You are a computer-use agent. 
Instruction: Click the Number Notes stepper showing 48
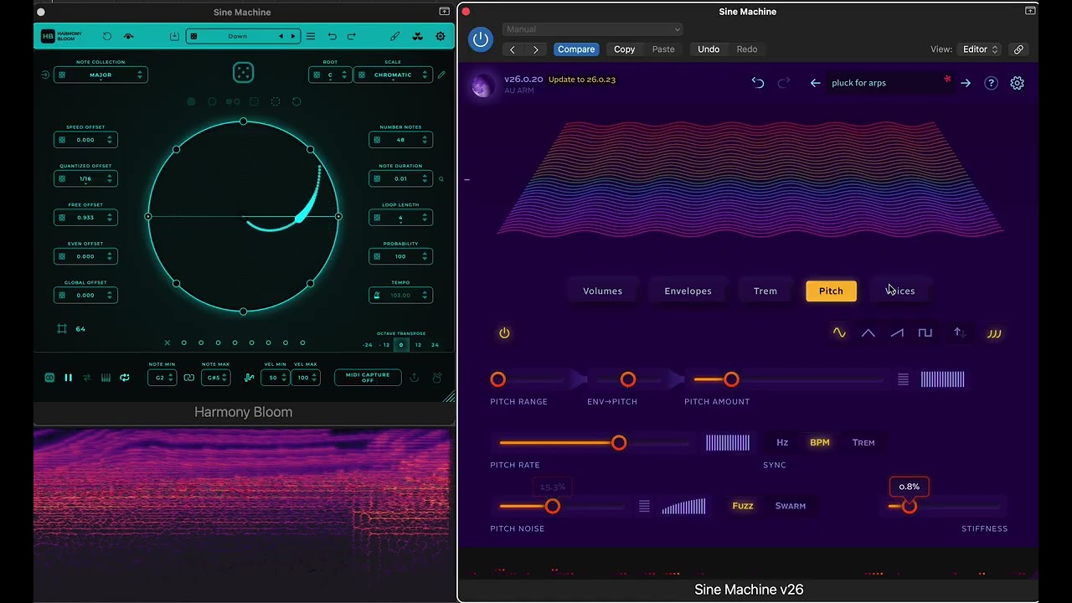click(x=425, y=140)
